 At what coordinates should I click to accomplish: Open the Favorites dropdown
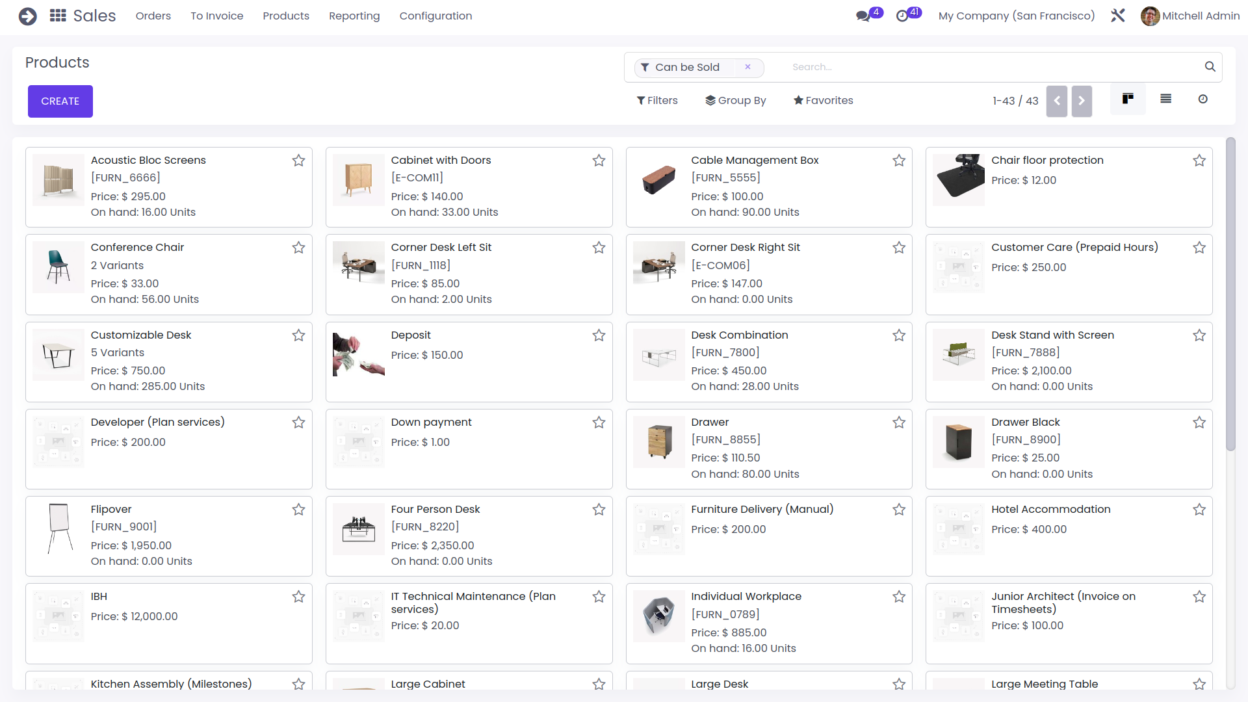tap(823, 100)
